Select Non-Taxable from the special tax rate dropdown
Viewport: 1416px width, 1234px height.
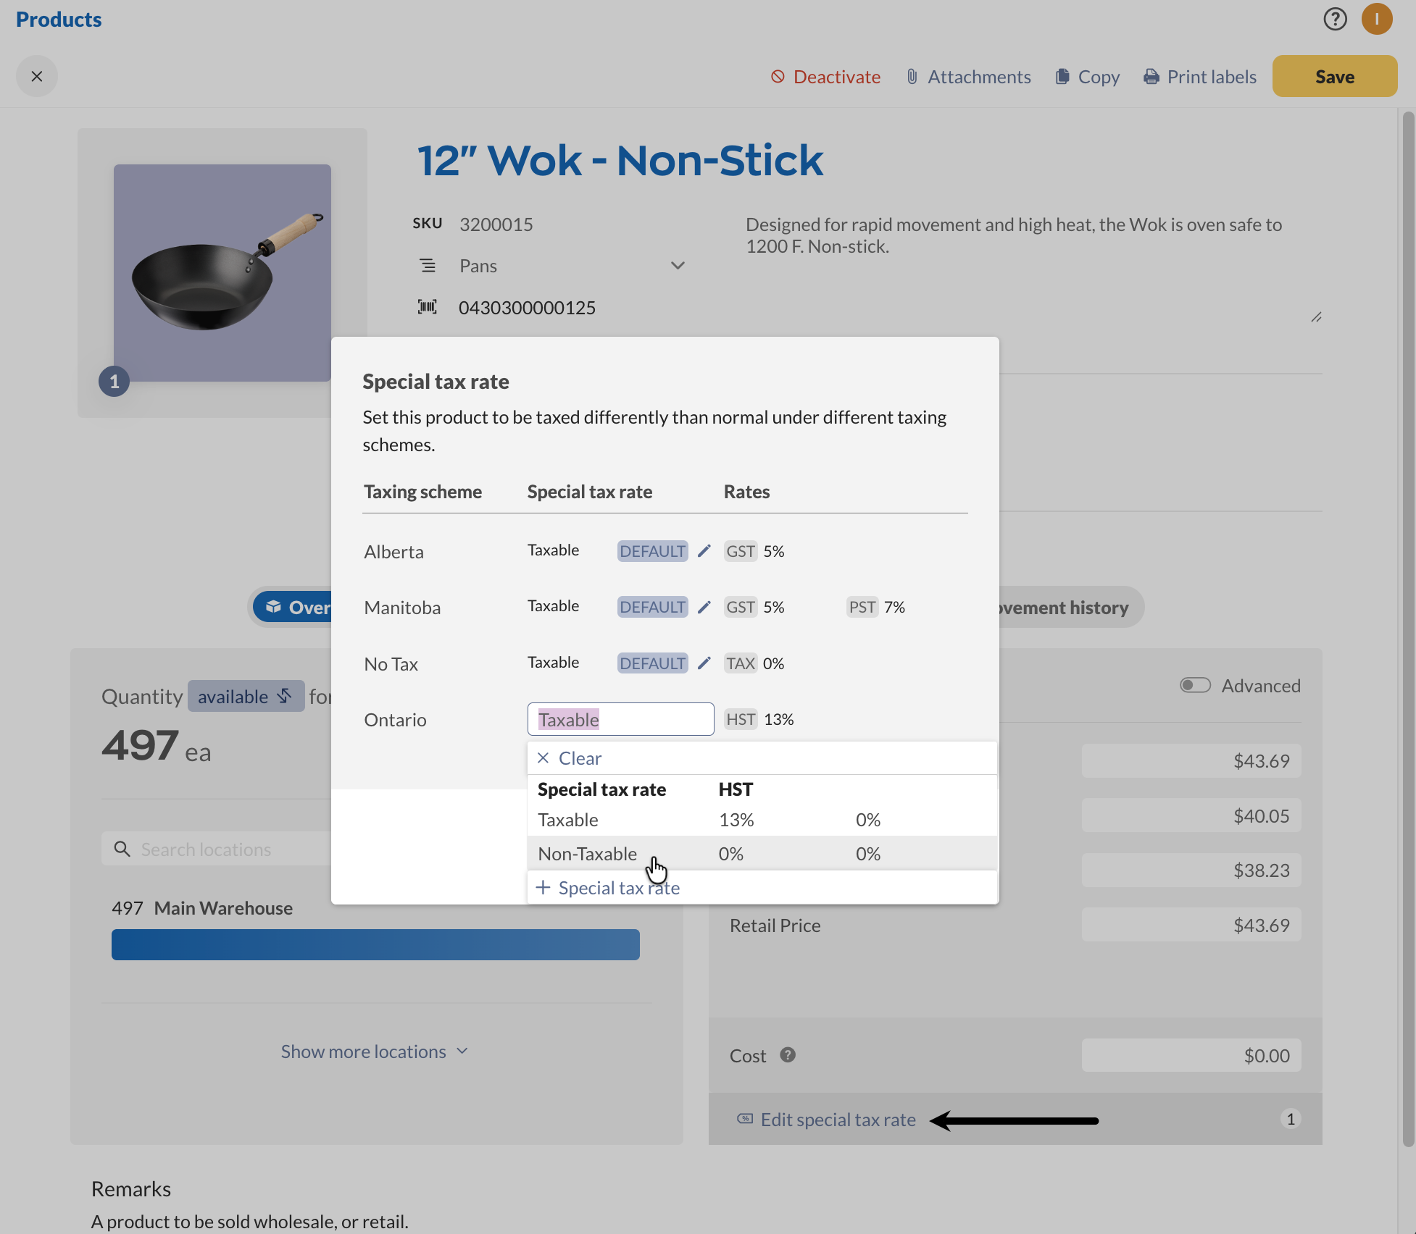[587, 853]
